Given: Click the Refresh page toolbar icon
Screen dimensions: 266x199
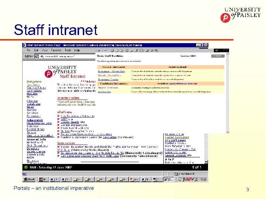Looking at the screenshot, I should [x=117, y=50].
